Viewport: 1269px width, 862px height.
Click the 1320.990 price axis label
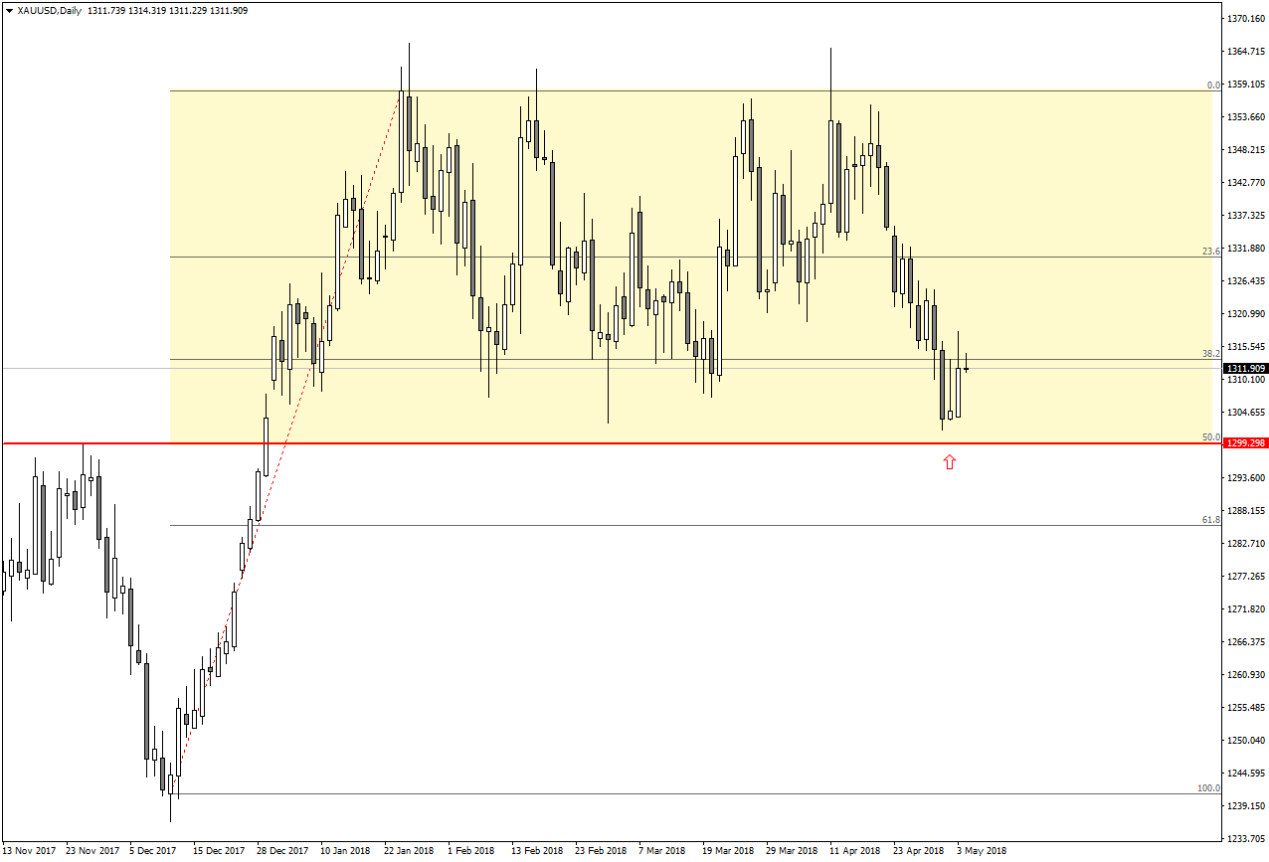[x=1246, y=314]
